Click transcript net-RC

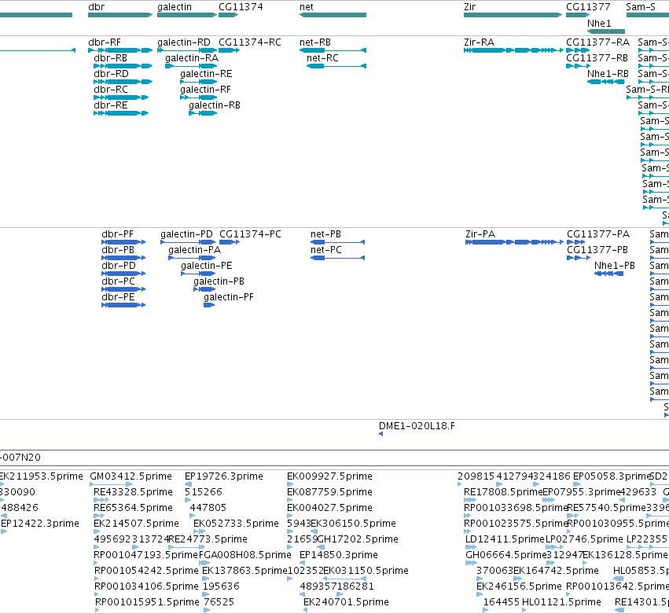pyautogui.click(x=322, y=58)
